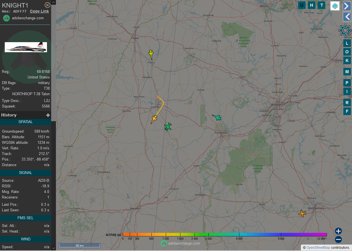Click the T button in top toolbar

coord(322,5)
